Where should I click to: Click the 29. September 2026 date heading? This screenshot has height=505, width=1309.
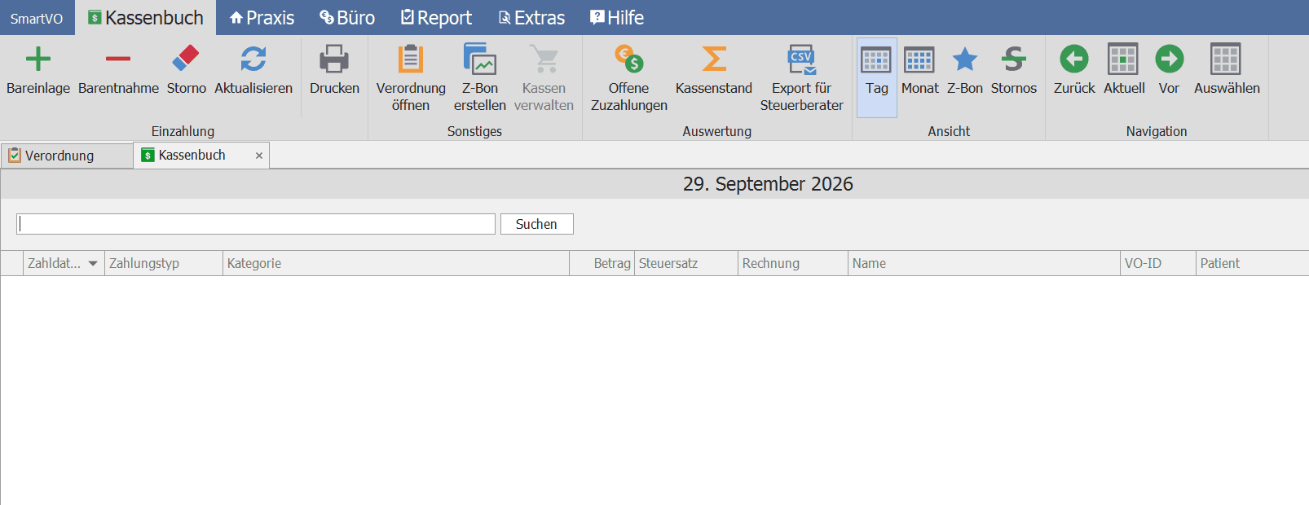click(768, 184)
